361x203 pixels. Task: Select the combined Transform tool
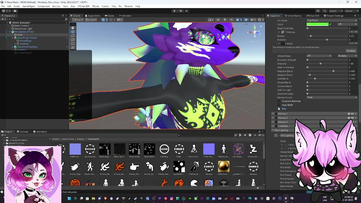coord(73,47)
